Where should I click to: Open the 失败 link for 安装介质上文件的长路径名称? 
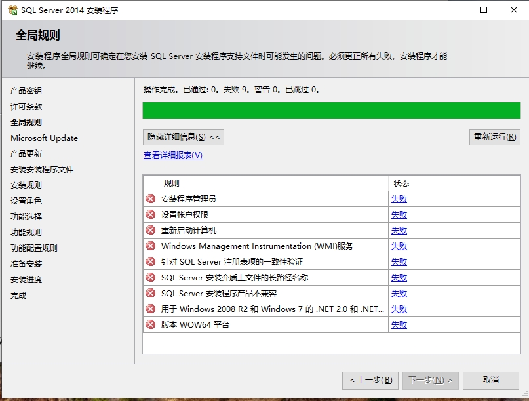pos(399,278)
